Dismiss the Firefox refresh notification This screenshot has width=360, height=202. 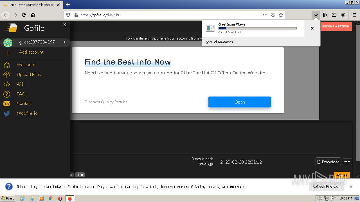click(351, 187)
